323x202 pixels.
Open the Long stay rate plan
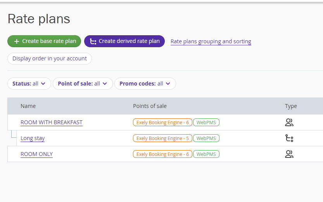33,138
